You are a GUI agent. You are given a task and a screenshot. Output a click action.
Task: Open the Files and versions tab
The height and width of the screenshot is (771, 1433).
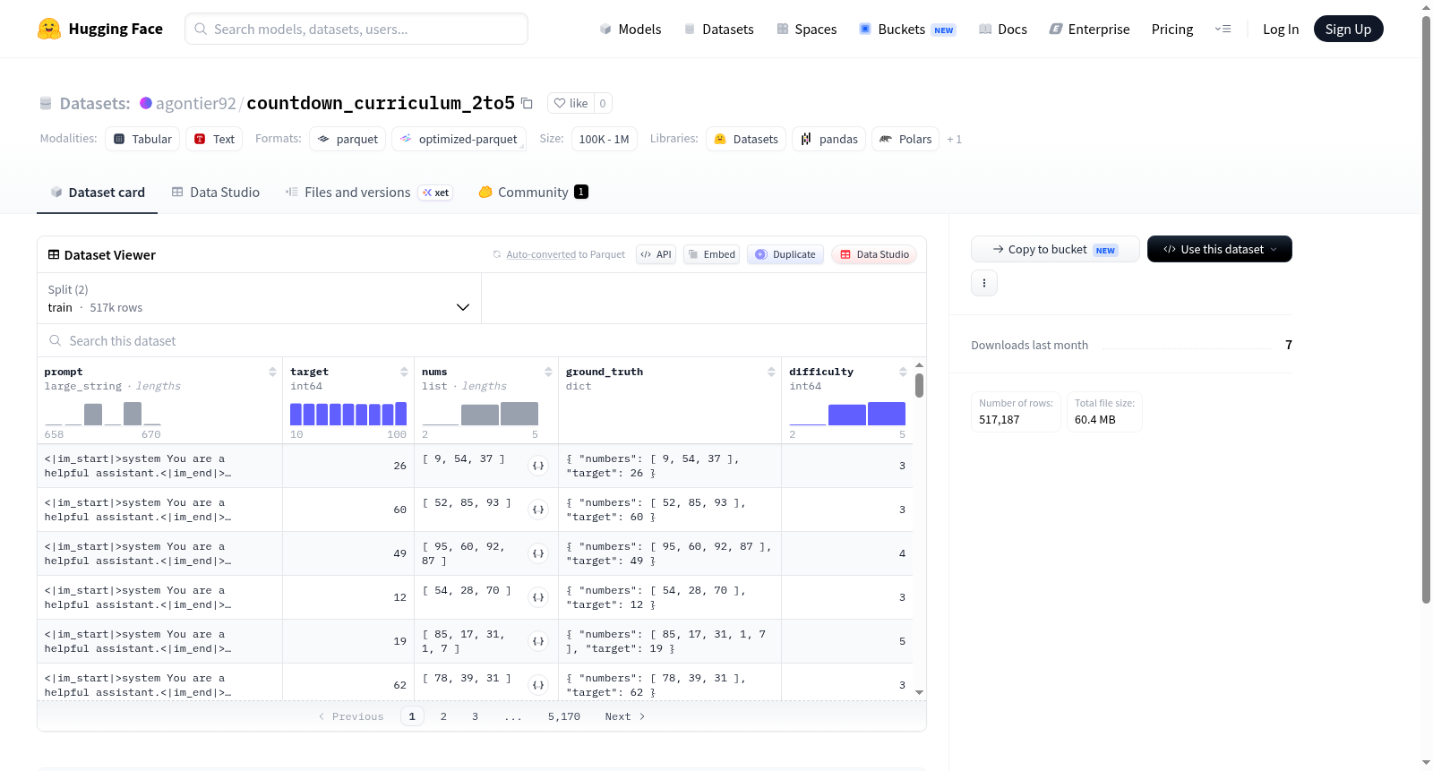(369, 193)
